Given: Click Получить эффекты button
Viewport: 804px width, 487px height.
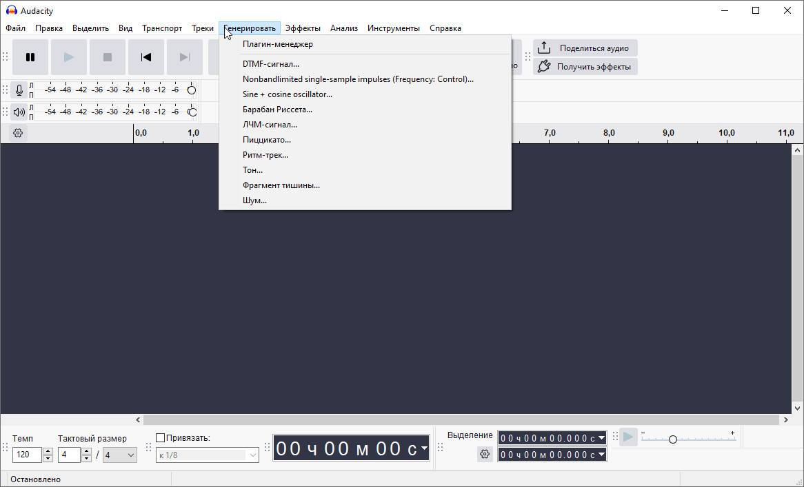Looking at the screenshot, I should pyautogui.click(x=585, y=67).
